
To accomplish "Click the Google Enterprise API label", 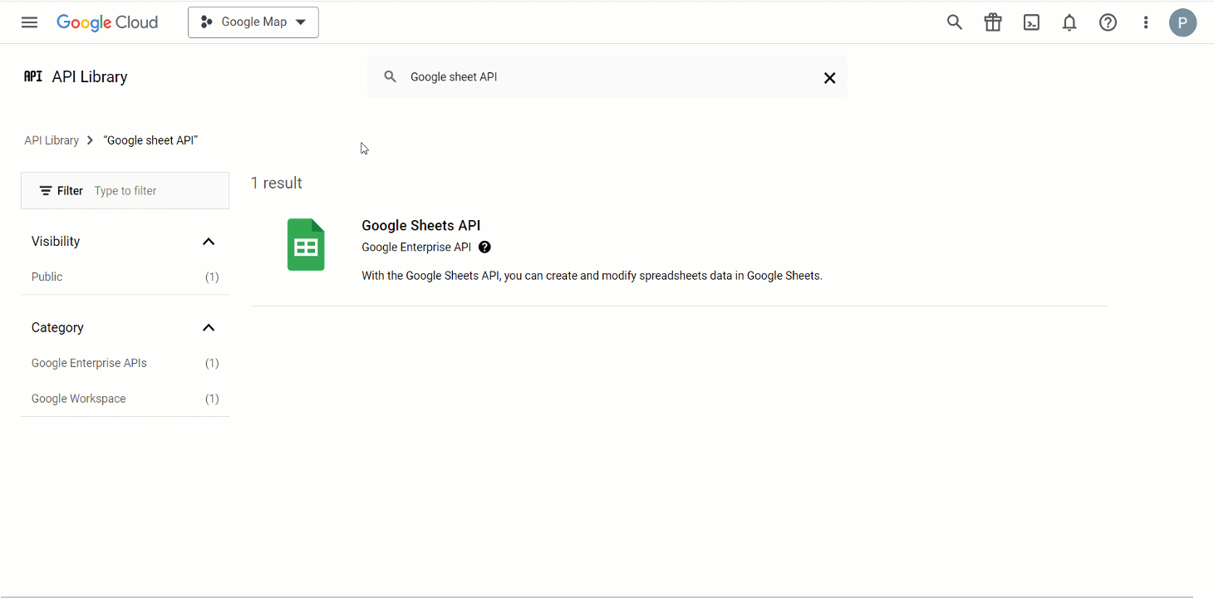I will click(x=416, y=247).
